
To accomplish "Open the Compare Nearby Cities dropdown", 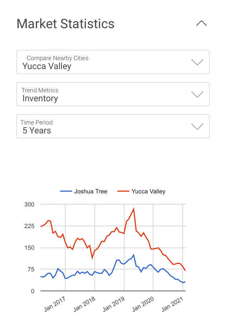I will pos(113,62).
